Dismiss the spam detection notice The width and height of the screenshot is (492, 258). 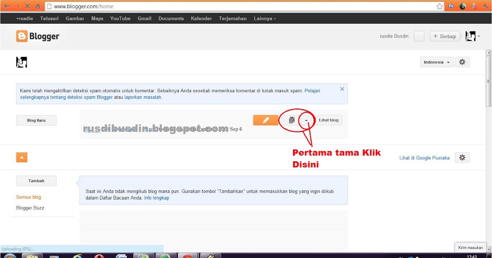[x=342, y=89]
